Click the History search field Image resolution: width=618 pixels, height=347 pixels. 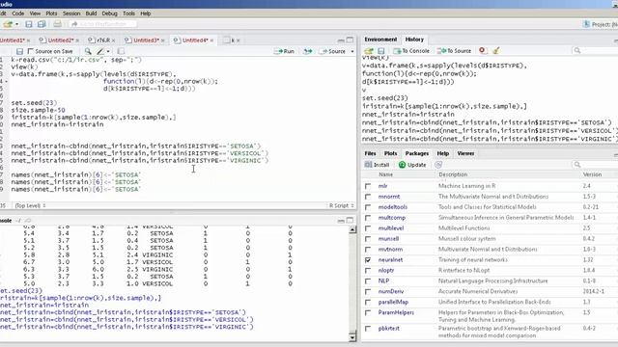(596, 50)
